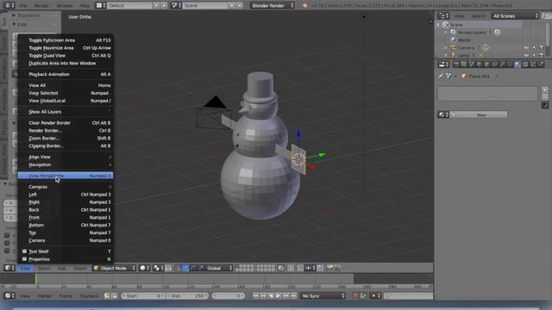
Task: Open the Object properties tab icon
Action: (x=487, y=65)
